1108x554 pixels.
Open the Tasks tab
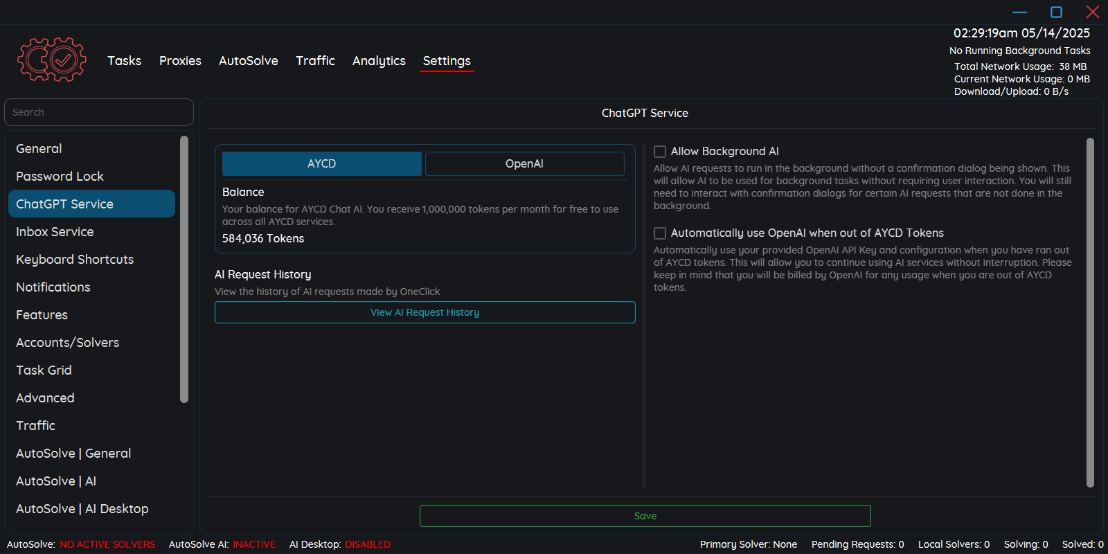tap(125, 61)
